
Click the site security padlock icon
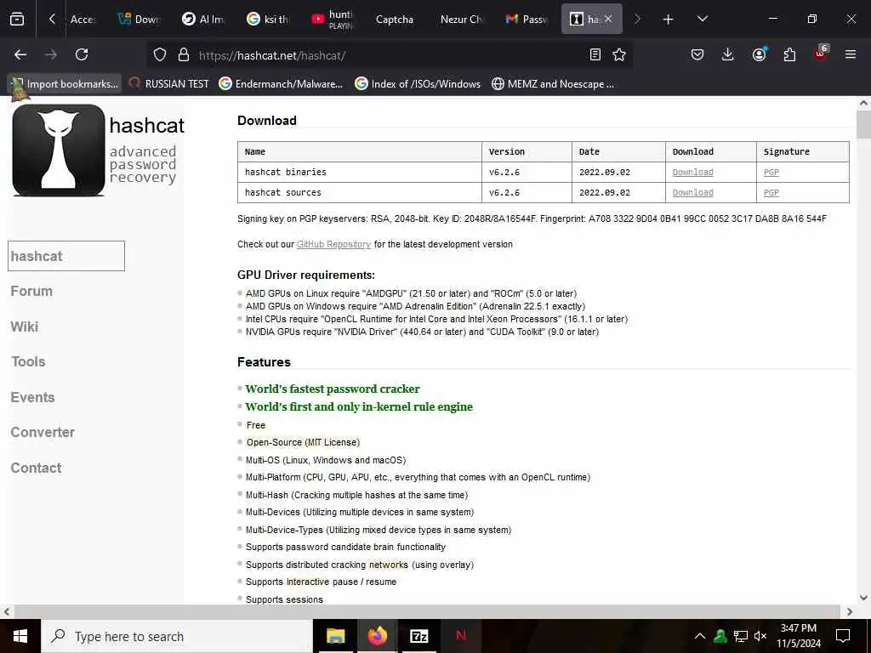tap(184, 54)
